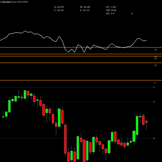162x162 pixels.
Task: Click the 'OC: 1.04' value
Action: coord(111,7)
